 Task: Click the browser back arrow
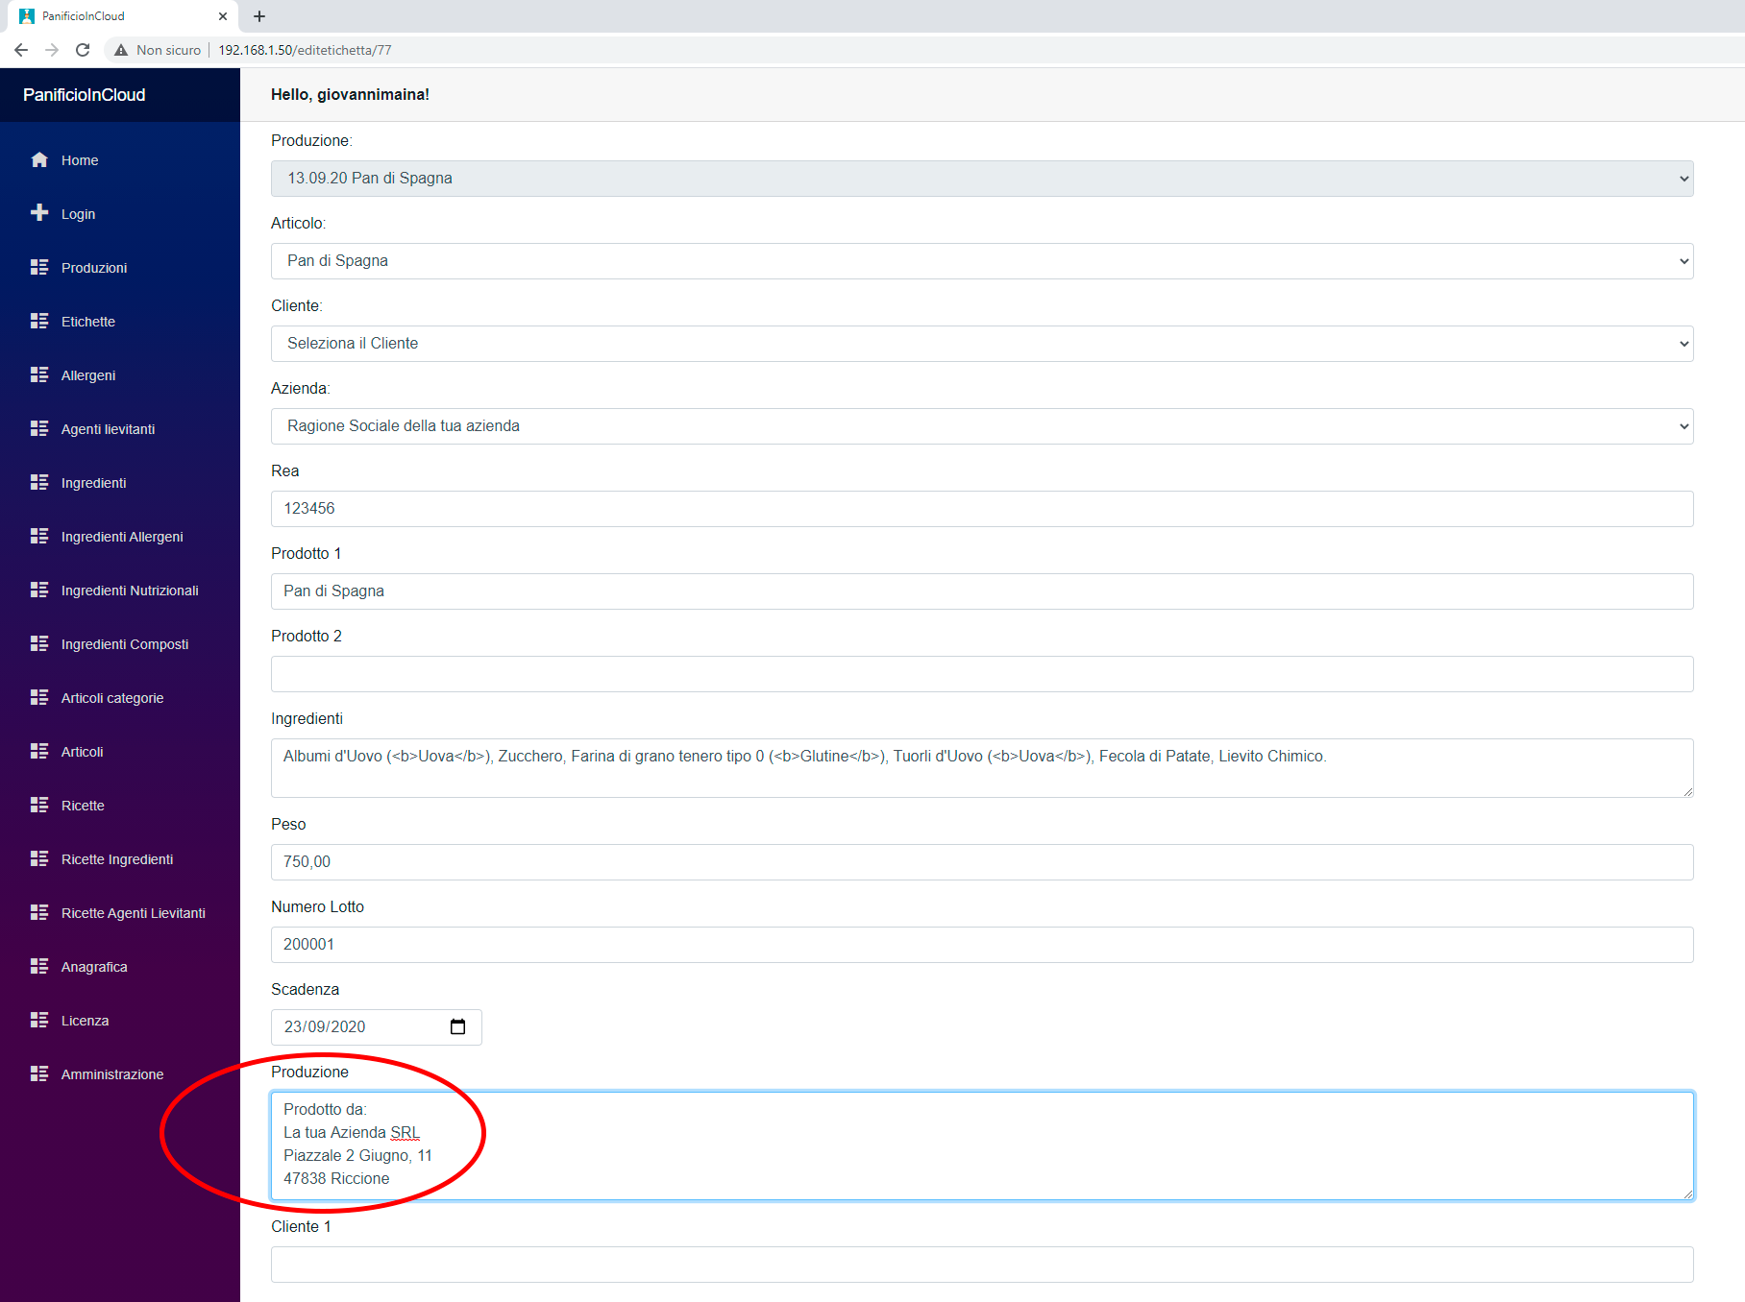[21, 50]
